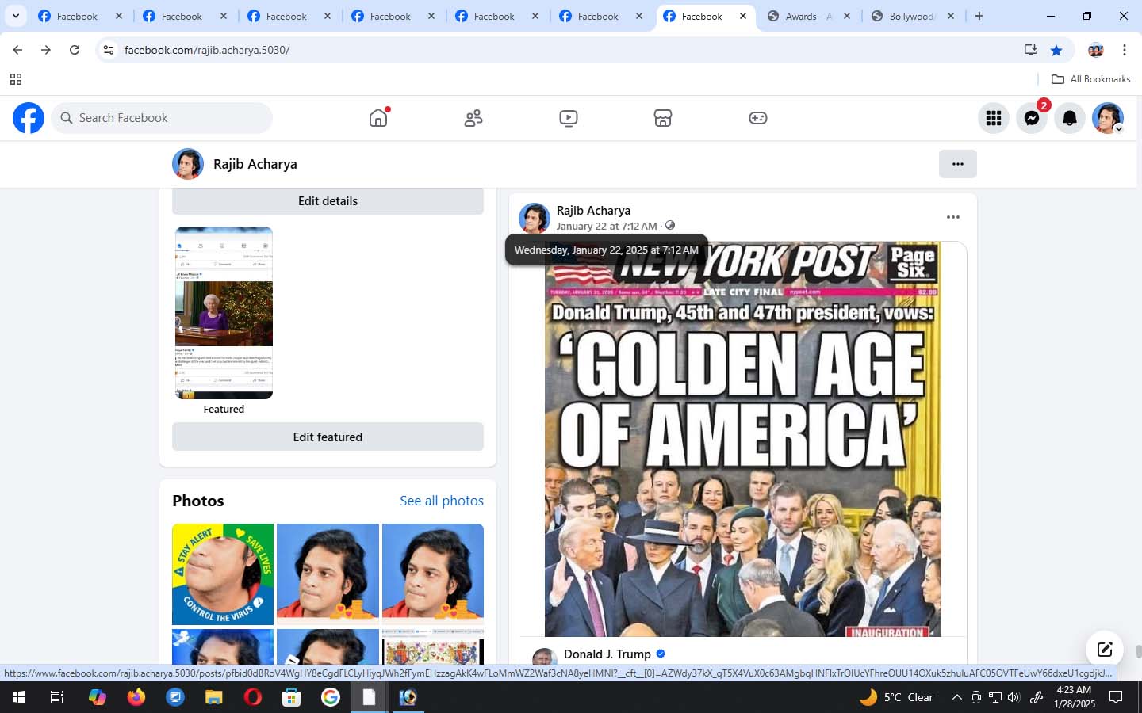View site information icon in address bar

109,50
